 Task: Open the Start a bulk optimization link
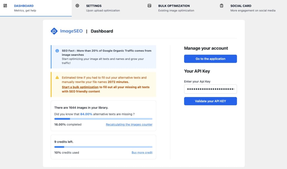[x=80, y=87]
